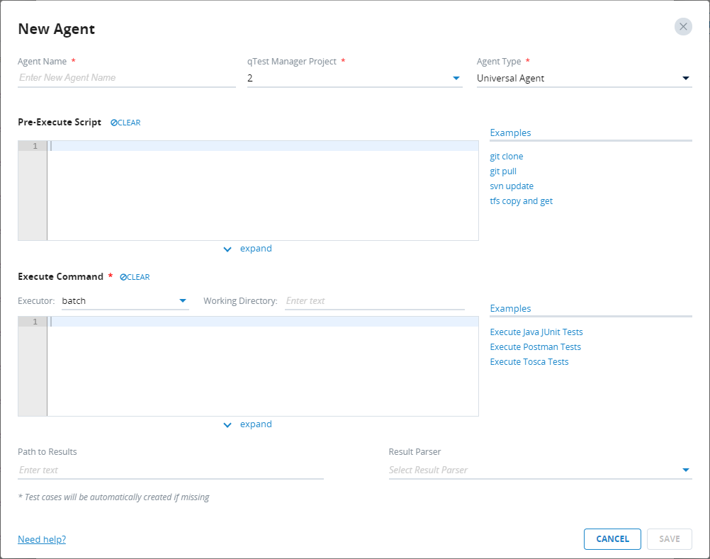Clear the Pre-Execute Script contents
710x559 pixels.
(x=125, y=123)
